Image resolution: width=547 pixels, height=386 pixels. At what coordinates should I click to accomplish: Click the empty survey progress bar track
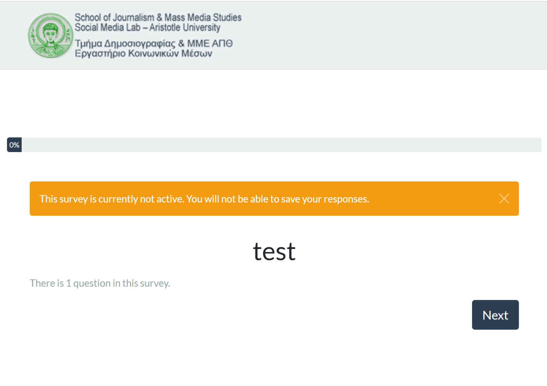tap(281, 145)
